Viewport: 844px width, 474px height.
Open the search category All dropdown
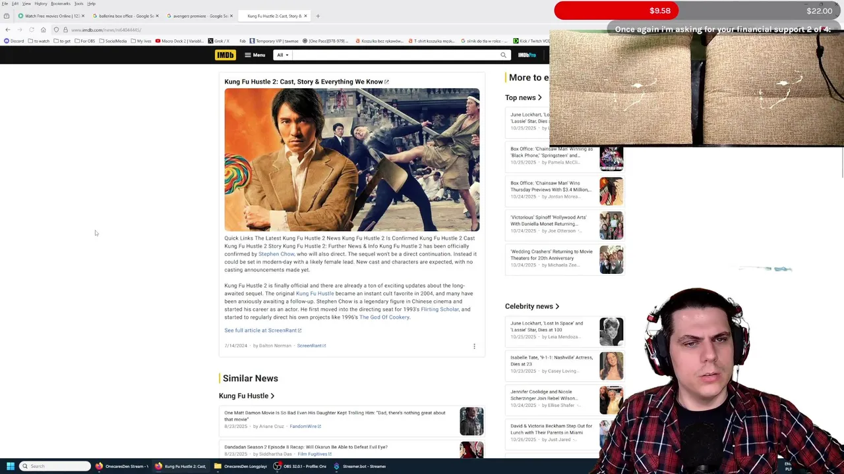click(282, 55)
